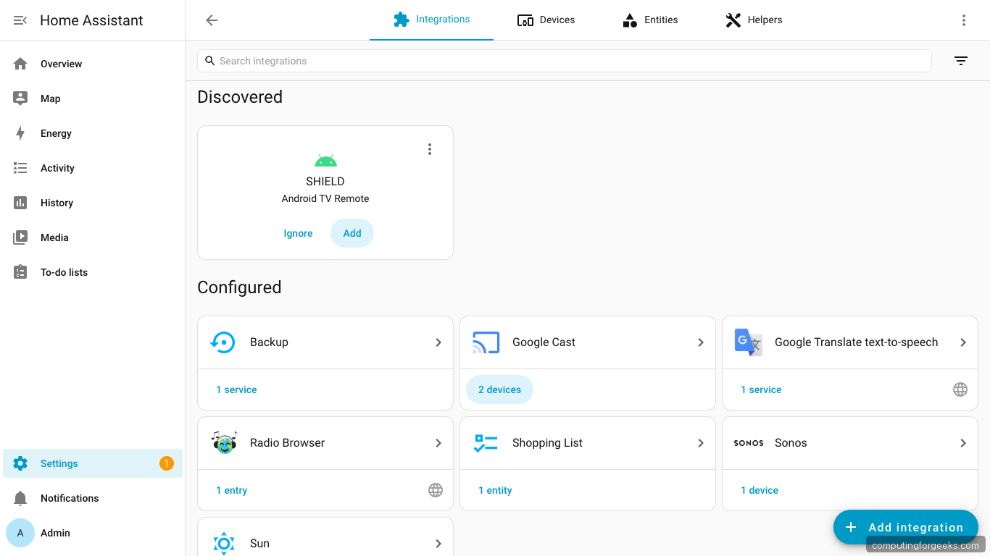Open the Radio Browser globe link

436,490
